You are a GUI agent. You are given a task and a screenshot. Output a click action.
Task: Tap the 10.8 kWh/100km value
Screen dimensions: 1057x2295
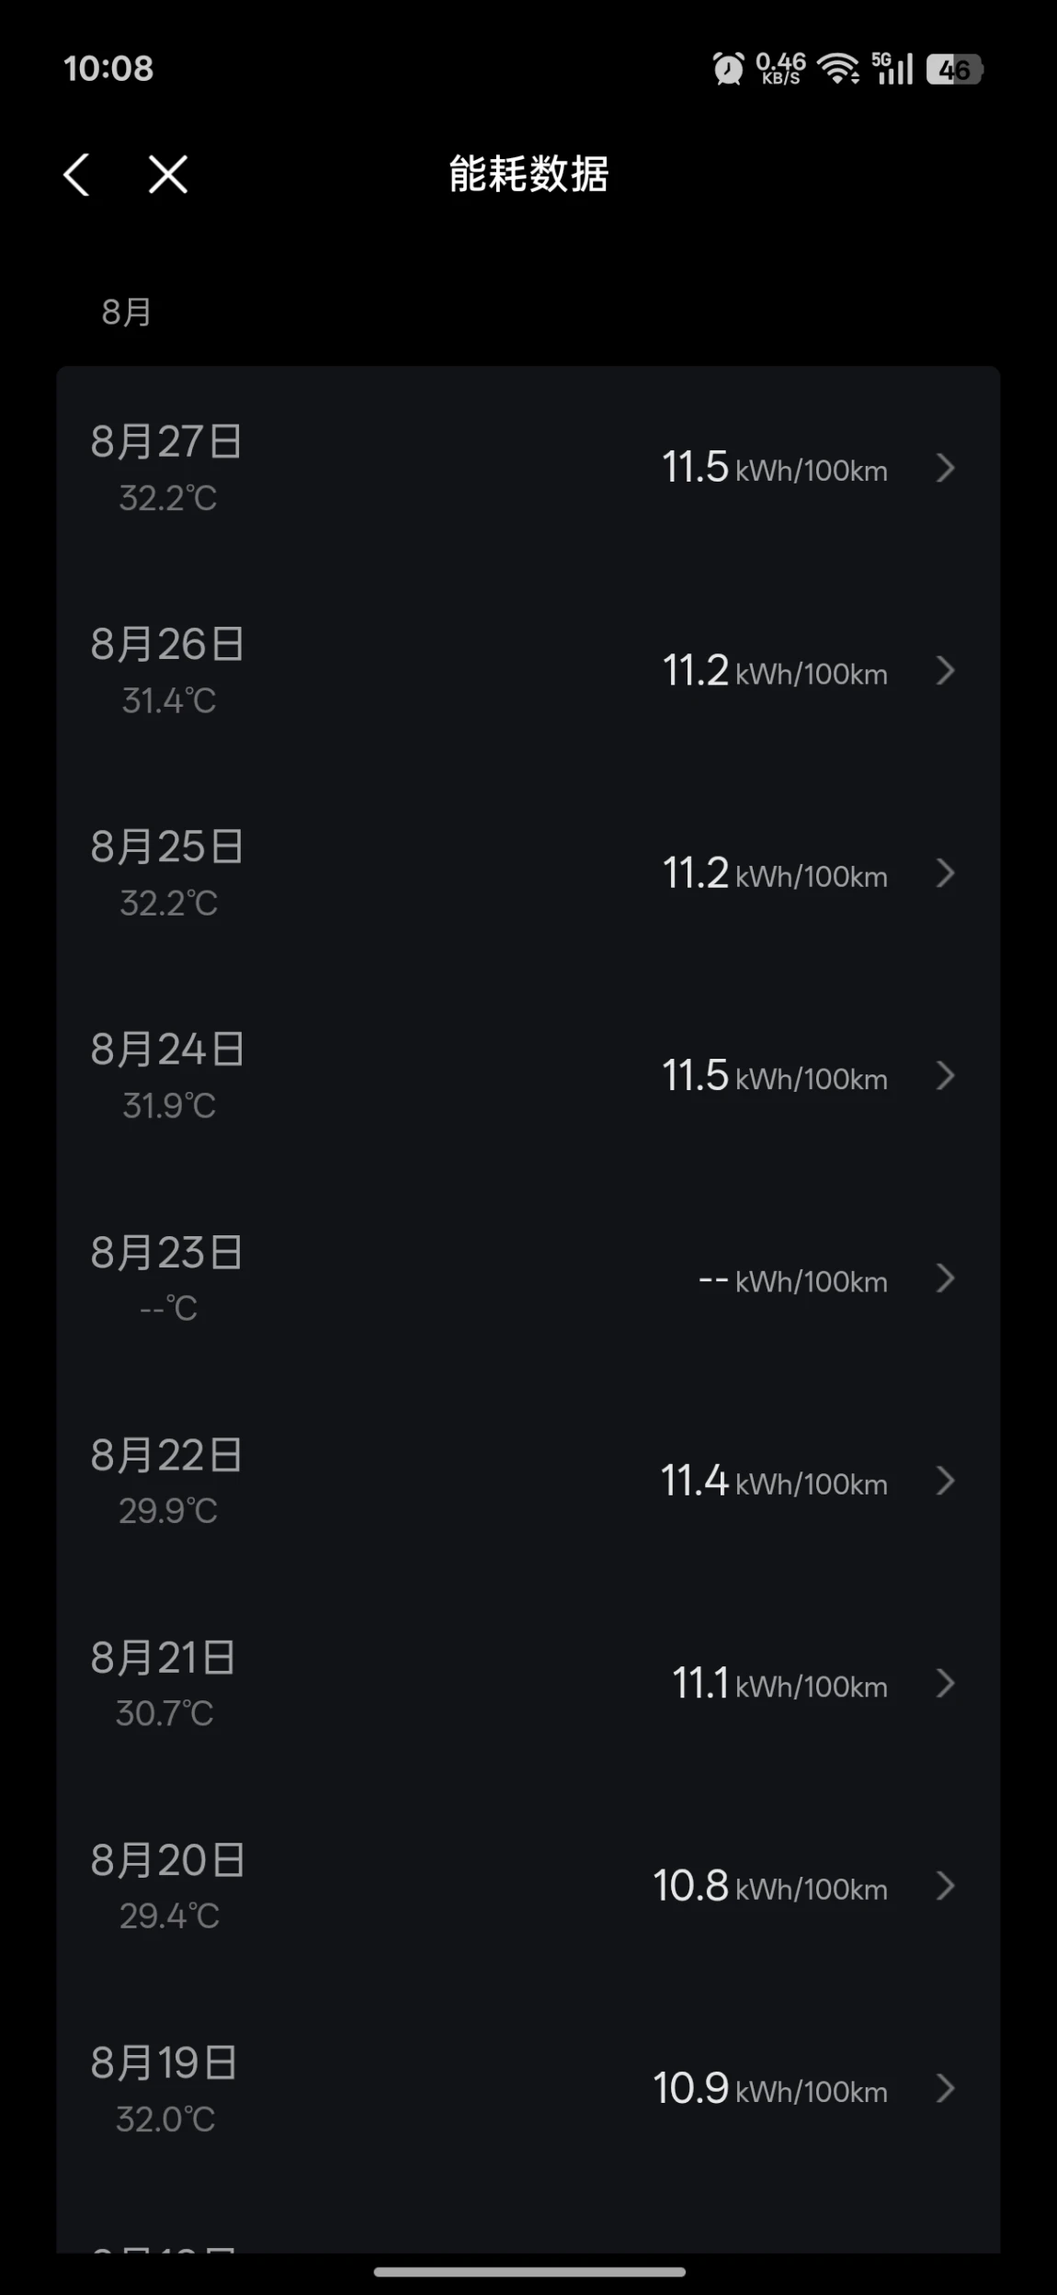click(770, 1886)
